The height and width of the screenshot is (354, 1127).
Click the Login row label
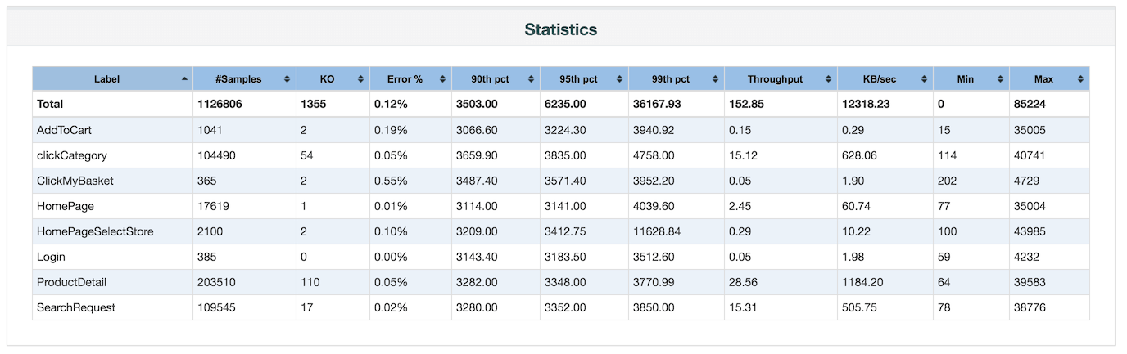51,257
